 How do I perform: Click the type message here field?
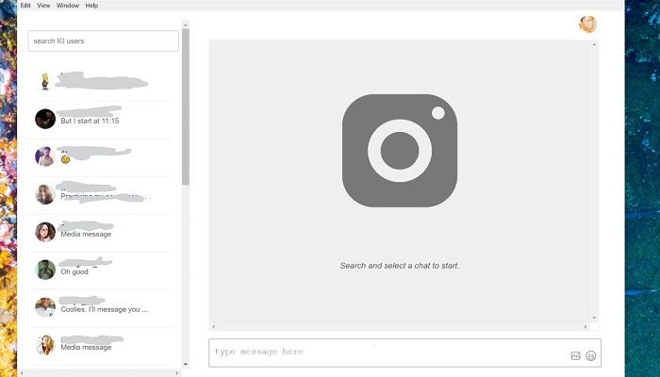point(404,352)
